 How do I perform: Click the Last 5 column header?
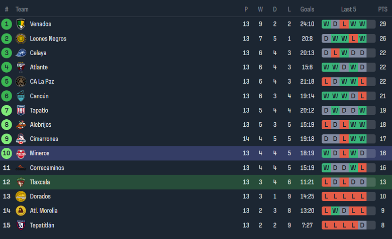pos(348,9)
